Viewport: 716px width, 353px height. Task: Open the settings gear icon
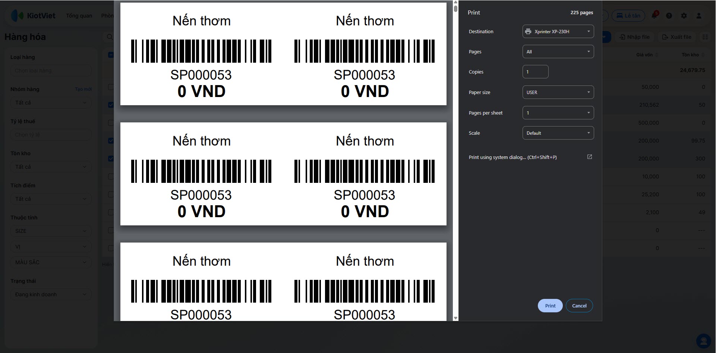point(684,16)
